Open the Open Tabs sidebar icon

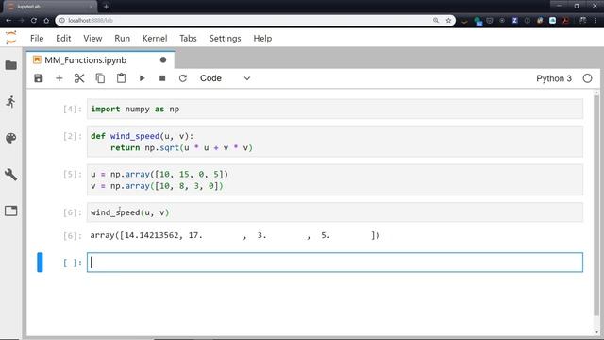point(10,211)
